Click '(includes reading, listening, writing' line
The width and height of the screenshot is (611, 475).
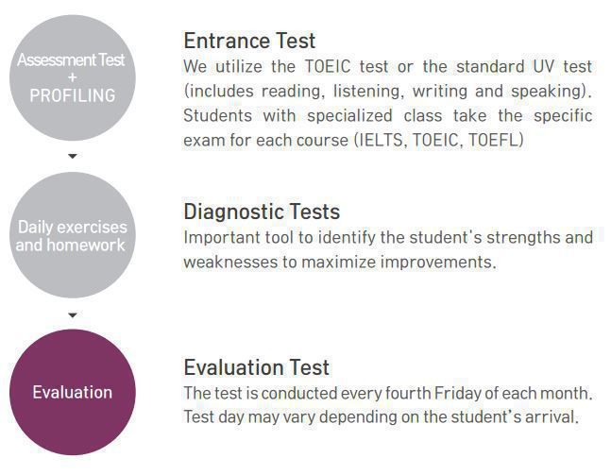coord(326,92)
